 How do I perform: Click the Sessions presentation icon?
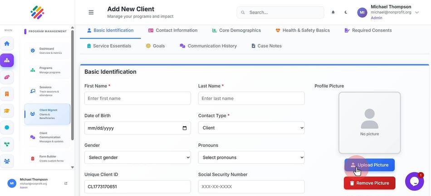33,91
